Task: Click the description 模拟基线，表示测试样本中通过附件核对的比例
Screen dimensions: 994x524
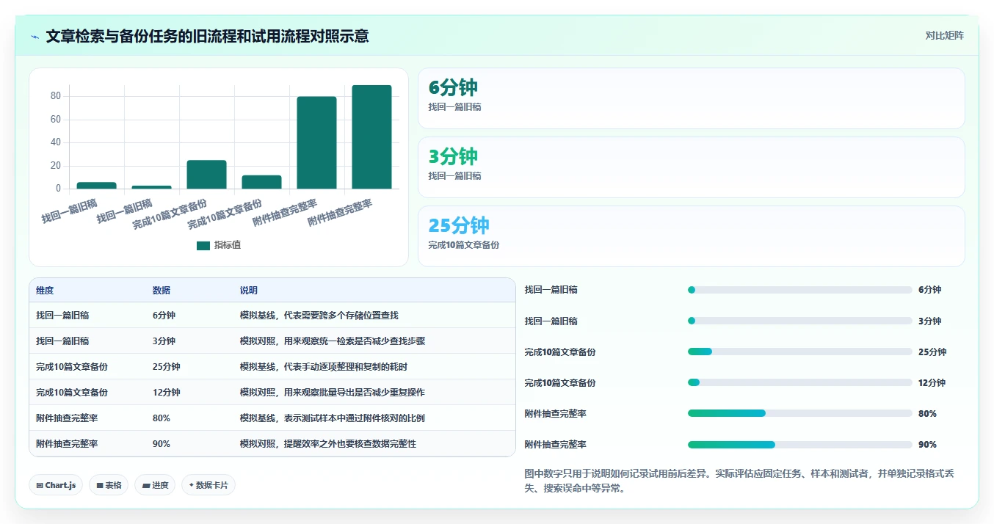Action: point(333,418)
